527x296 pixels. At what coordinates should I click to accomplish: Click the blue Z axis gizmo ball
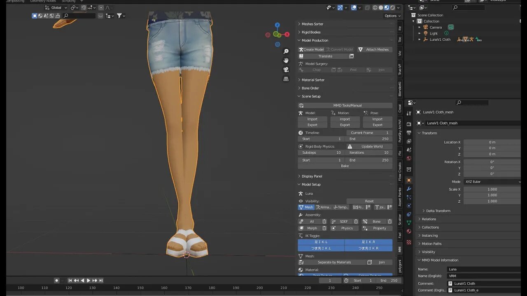click(277, 25)
